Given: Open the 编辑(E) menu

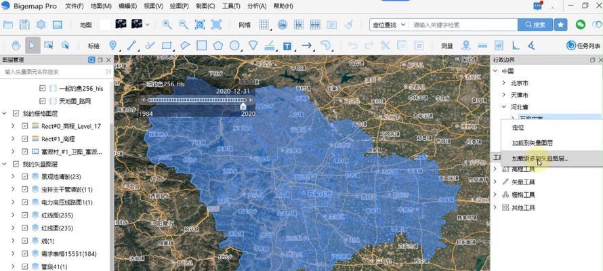Looking at the screenshot, I should [x=127, y=6].
